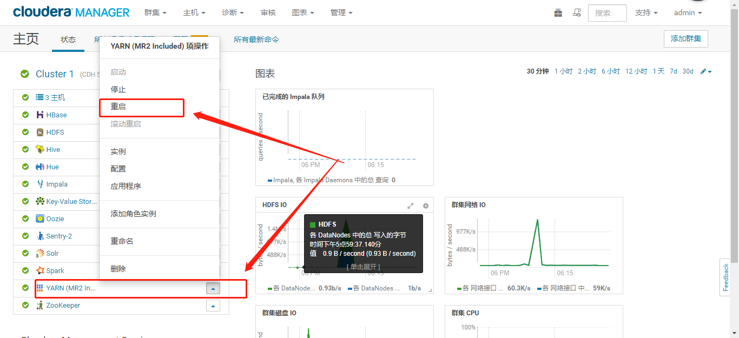
Task: Open the 主机 dropdown menu
Action: 194,12
